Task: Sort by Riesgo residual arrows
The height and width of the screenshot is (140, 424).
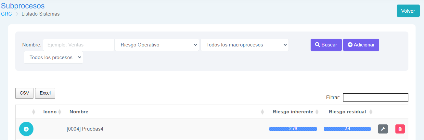Action: click(371, 112)
